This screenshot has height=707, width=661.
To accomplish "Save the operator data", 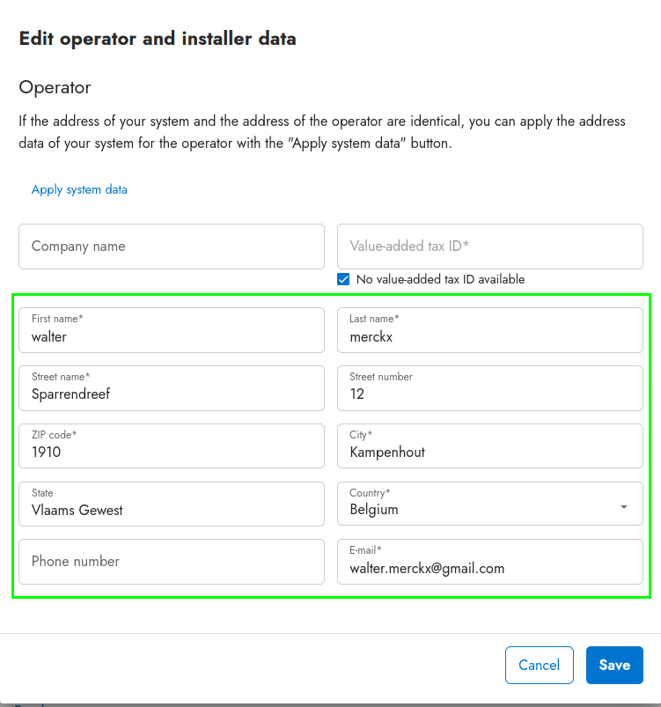I will pyautogui.click(x=614, y=665).
